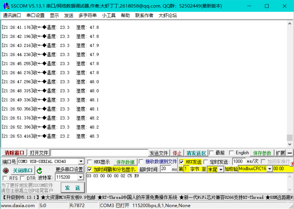Image resolution: width=294 pixels, height=209 pixels.
Task: Enable the HEX显示 checkbox
Action: click(x=89, y=162)
